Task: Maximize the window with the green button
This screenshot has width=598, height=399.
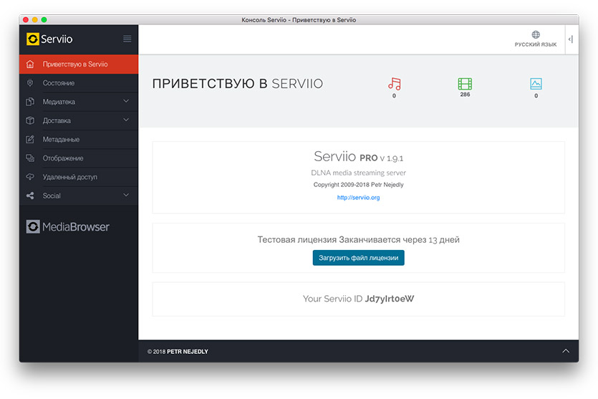Action: tap(44, 20)
